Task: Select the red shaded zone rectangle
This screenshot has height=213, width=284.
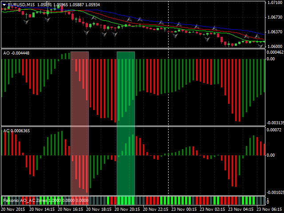Action: 79,124
